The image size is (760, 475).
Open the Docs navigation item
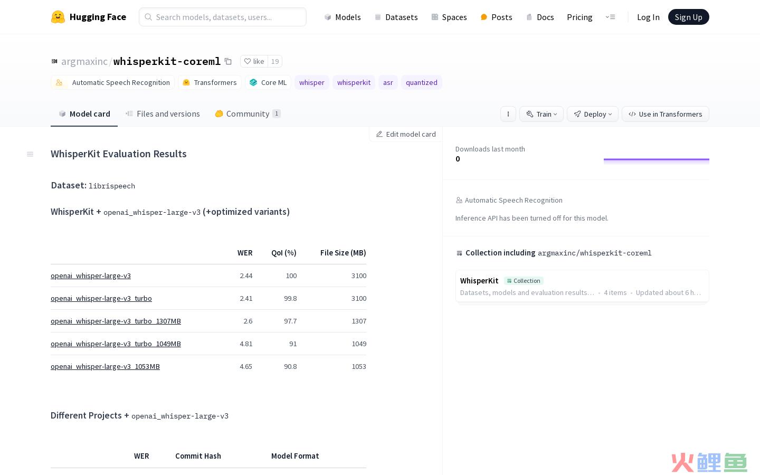[x=540, y=17]
